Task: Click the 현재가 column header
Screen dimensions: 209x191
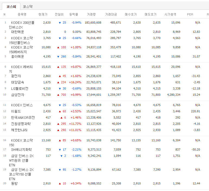Action: [43, 14]
